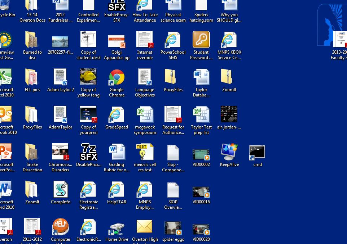Run the EnableProxy-SFX archive
Viewport: 347px width, 244px height.
[x=117, y=5]
